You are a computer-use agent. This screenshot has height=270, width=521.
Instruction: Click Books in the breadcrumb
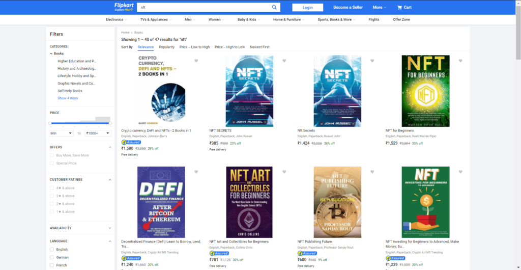coord(138,33)
